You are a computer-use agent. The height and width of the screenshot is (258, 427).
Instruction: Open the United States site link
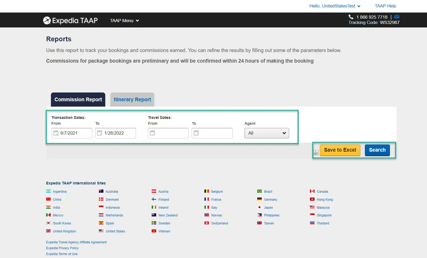(x=115, y=231)
